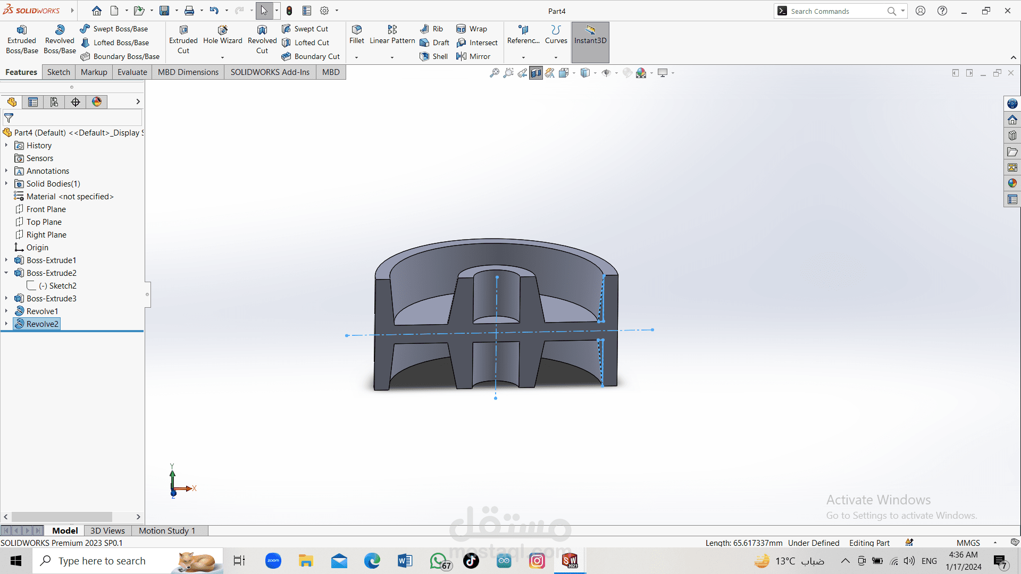Open unit system MMGS dropdown

coord(995,543)
